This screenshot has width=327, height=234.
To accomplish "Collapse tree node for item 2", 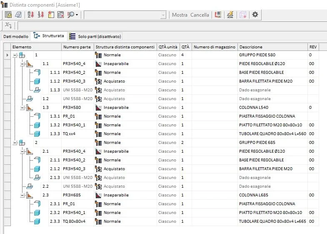I will tap(15, 143).
